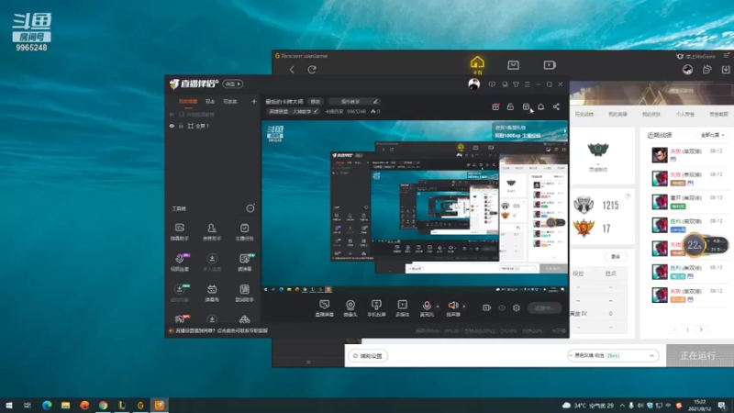This screenshot has height=413, width=734.
Task: Click the 修改 button beside the stream title
Action: point(315,101)
